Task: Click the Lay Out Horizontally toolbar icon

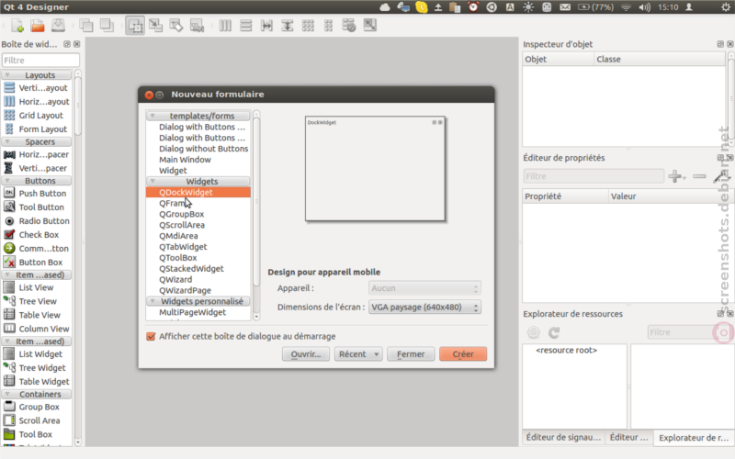Action: point(225,26)
